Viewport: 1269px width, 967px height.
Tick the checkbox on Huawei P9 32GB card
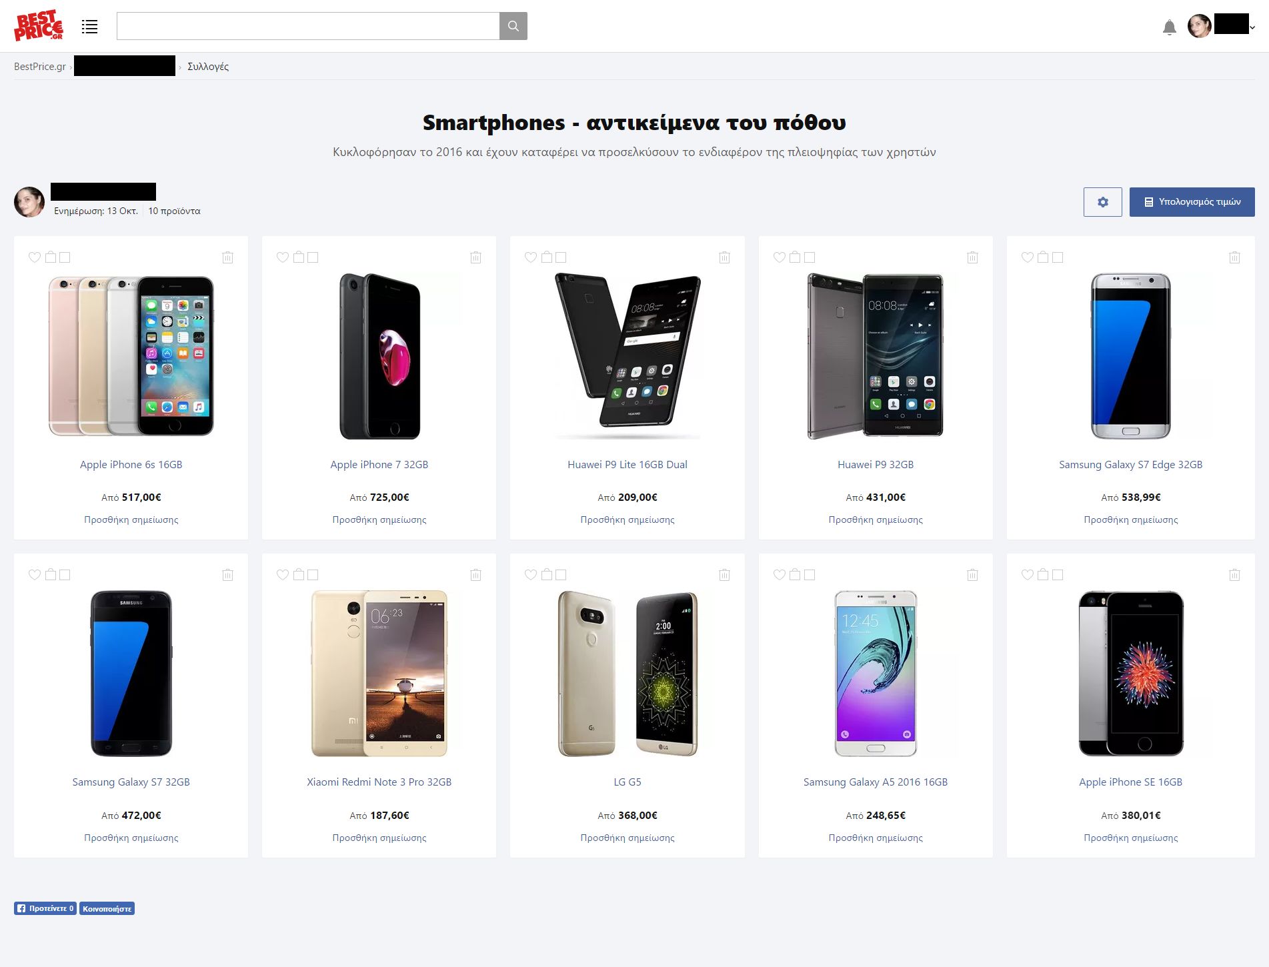(x=810, y=257)
